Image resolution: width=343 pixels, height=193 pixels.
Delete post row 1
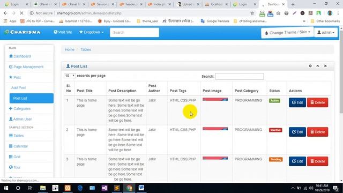point(317,102)
